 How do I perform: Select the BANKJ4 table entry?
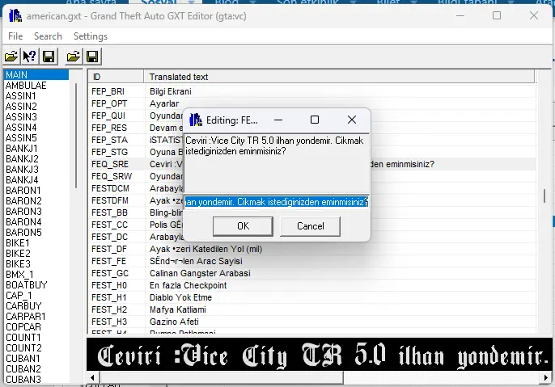coord(22,180)
